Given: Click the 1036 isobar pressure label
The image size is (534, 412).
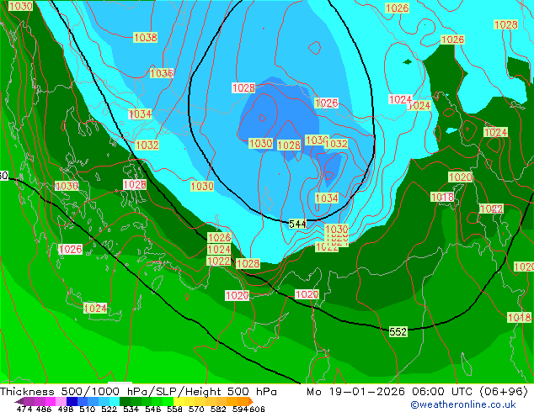Looking at the screenshot, I should click(162, 73).
